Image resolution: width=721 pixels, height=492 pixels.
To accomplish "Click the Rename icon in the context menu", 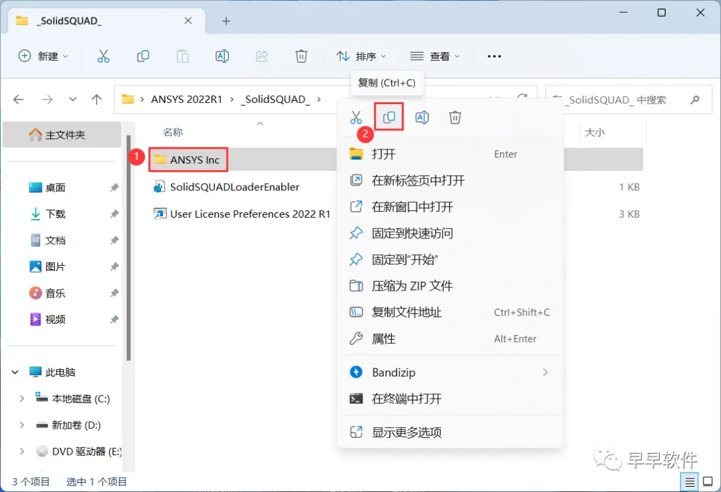I will [x=422, y=117].
